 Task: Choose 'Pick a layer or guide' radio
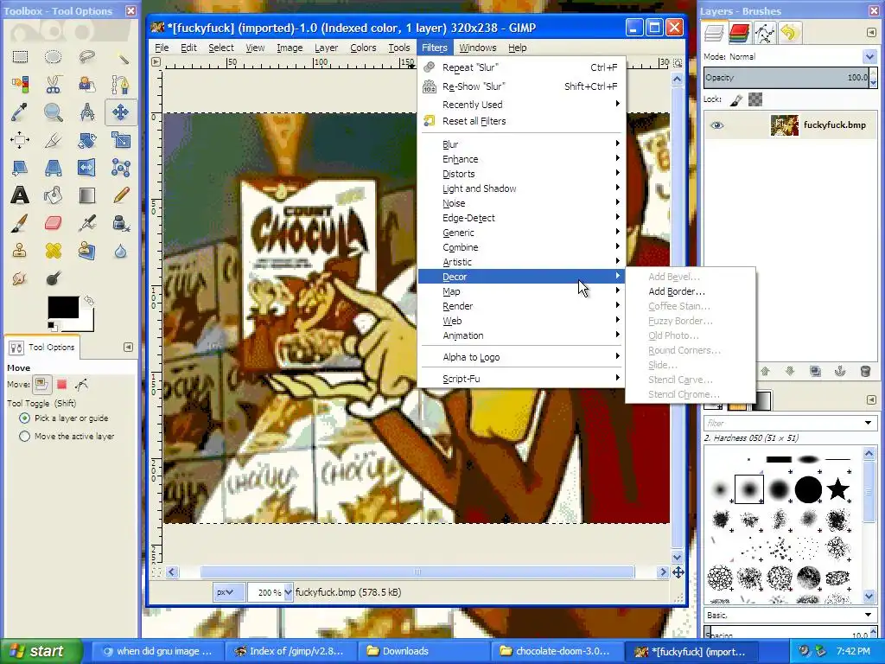click(24, 418)
